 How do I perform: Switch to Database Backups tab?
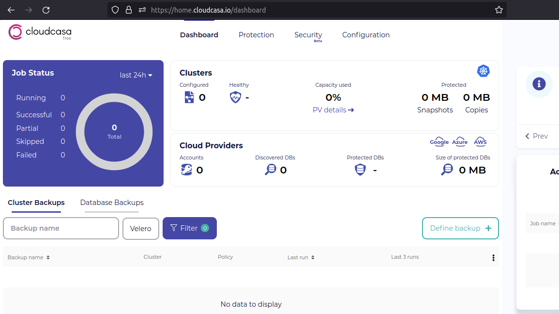112,203
